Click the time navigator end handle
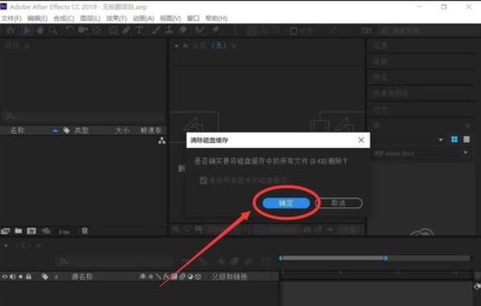Screen dimensions: 481x306 pyautogui.click(x=386, y=258)
